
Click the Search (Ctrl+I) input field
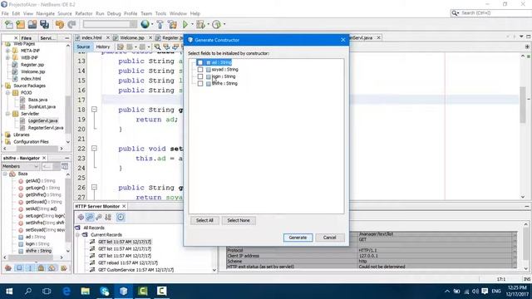pos(495,13)
